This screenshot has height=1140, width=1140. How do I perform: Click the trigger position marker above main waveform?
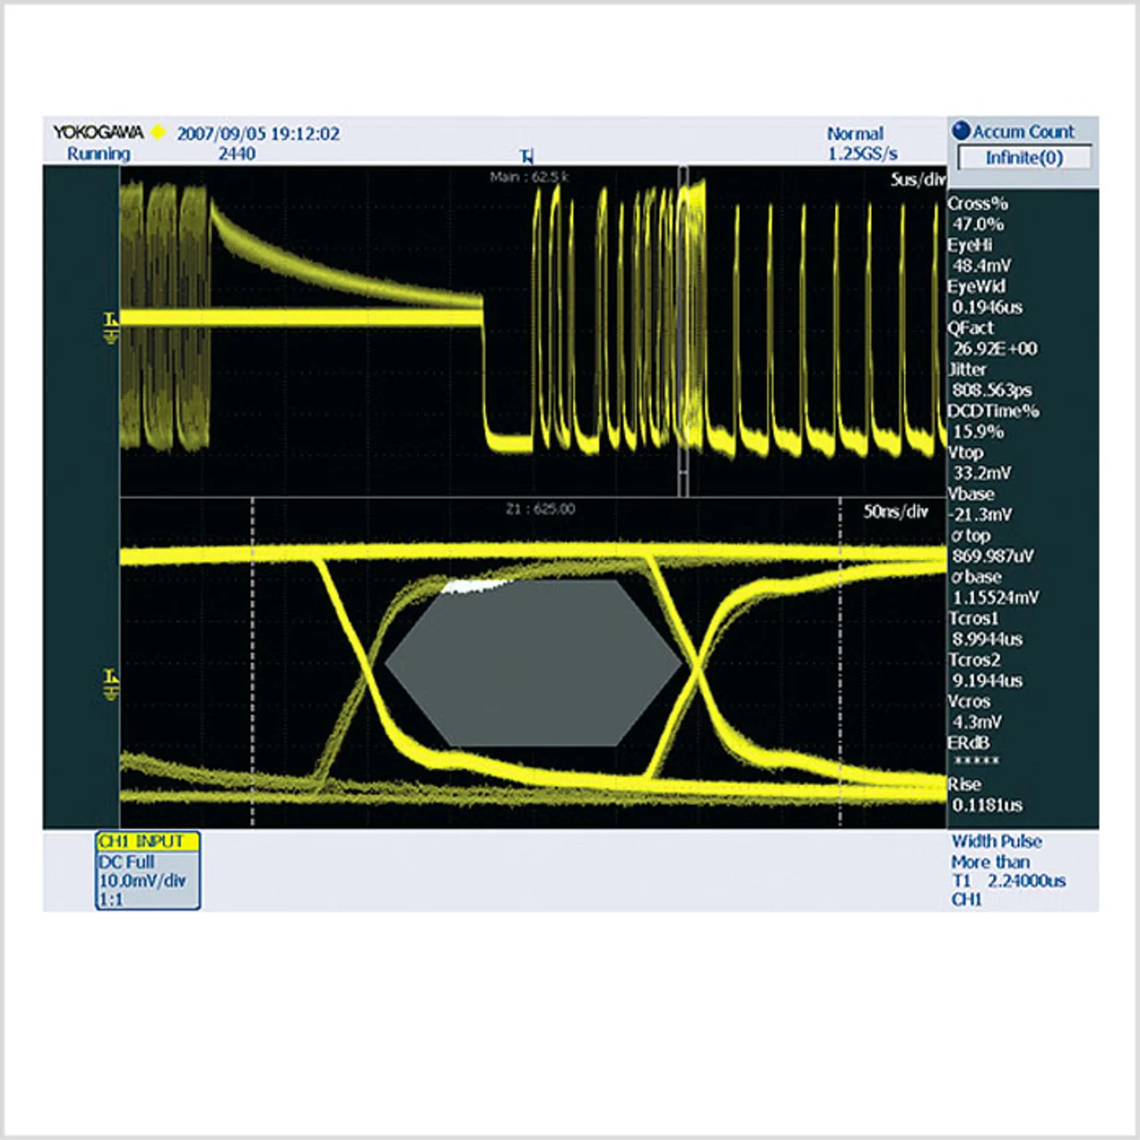pyautogui.click(x=527, y=157)
